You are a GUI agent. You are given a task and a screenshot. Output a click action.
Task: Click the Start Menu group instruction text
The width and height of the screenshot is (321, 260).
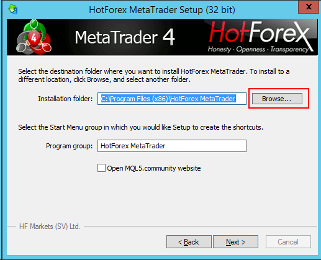[140, 127]
